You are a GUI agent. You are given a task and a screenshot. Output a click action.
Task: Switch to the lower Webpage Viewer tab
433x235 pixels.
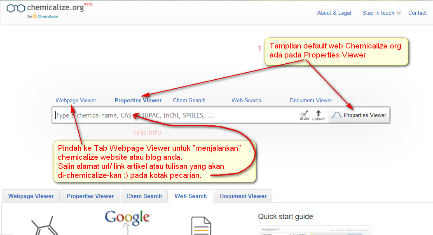(31, 196)
